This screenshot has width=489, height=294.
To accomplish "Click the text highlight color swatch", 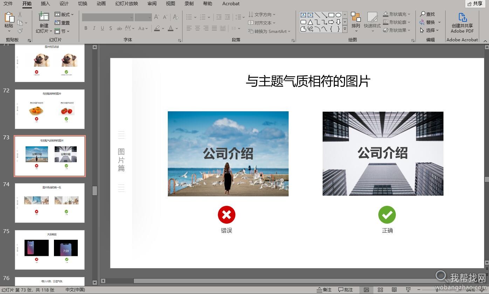I will coord(157,28).
